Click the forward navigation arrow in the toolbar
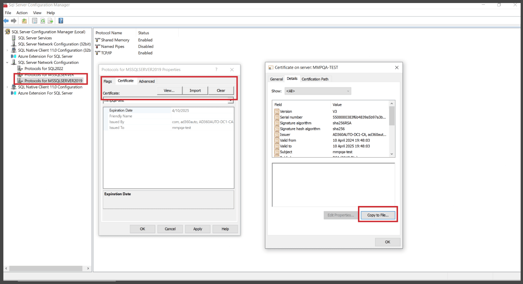The image size is (523, 284). (13, 21)
